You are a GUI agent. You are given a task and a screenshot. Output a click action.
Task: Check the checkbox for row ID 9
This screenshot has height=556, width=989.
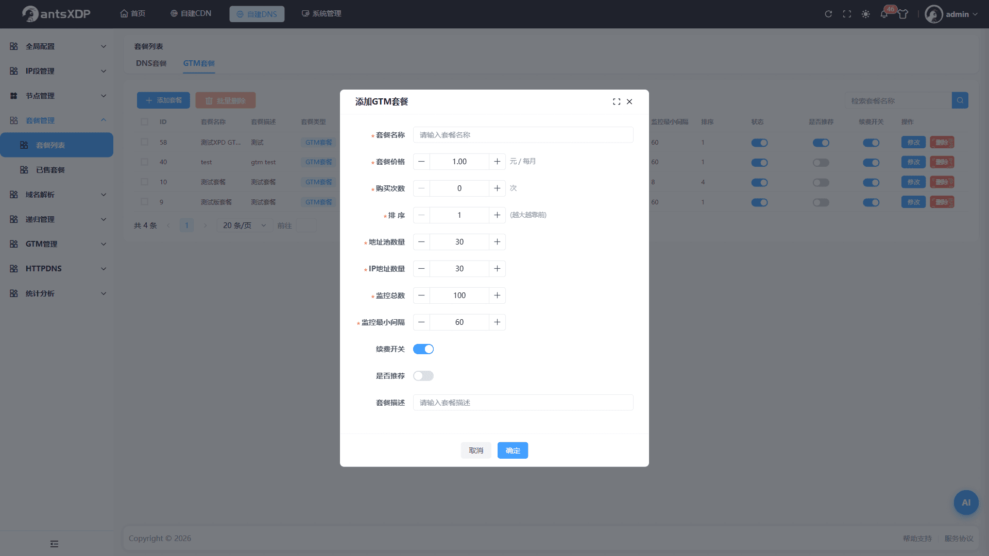tap(144, 202)
